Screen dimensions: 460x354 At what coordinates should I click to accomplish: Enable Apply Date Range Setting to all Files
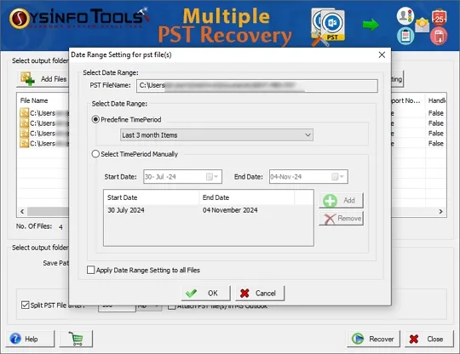point(91,270)
